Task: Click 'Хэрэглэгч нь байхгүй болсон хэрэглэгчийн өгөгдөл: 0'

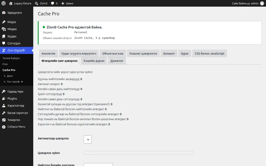Action: [74, 124]
